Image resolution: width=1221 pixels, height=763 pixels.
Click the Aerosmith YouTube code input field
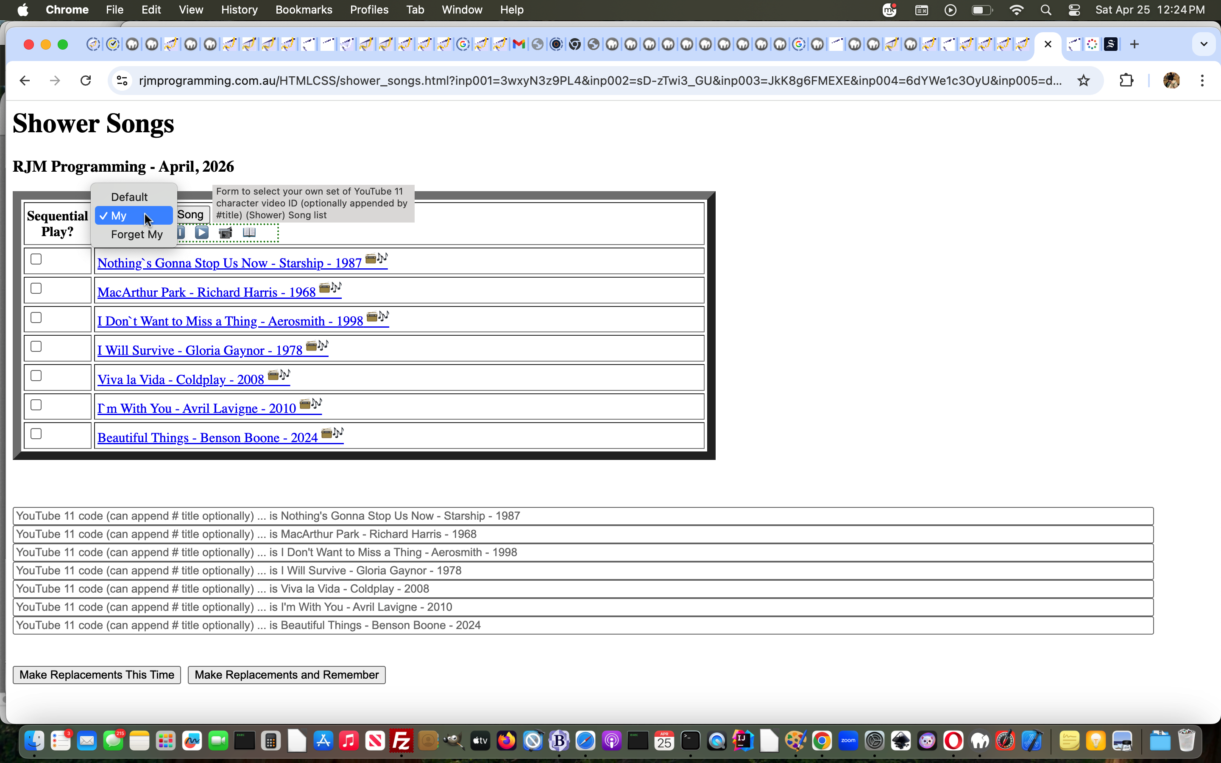[583, 552]
